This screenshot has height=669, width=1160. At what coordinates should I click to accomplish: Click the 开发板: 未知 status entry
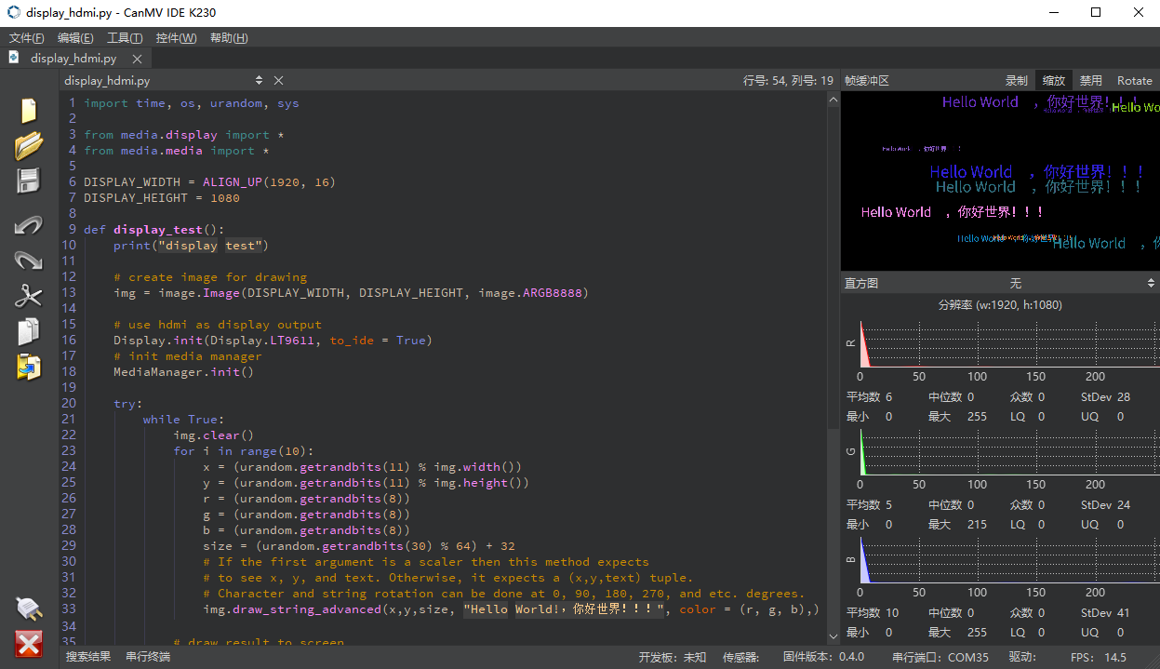673,657
